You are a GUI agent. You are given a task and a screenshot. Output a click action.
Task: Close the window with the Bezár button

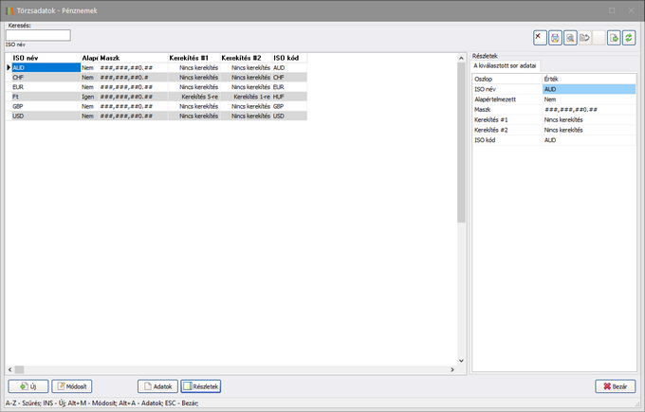point(616,386)
